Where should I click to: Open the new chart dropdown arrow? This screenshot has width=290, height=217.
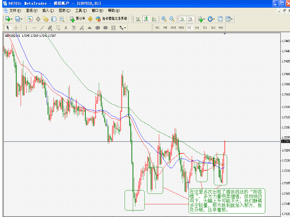11,19
